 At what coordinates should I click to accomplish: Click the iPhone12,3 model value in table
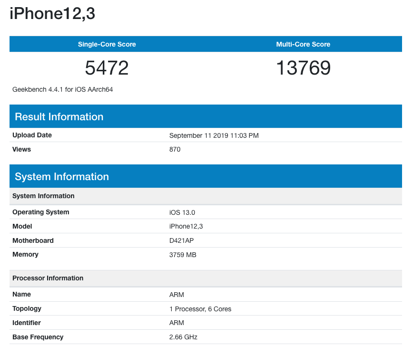click(x=186, y=226)
